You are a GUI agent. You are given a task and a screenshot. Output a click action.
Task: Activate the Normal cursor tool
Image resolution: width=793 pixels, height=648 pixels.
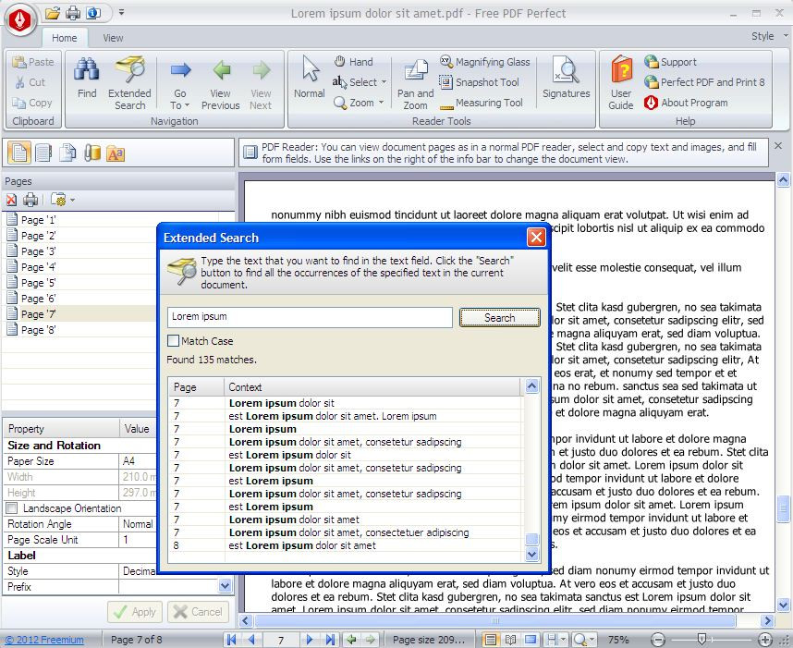[310, 78]
